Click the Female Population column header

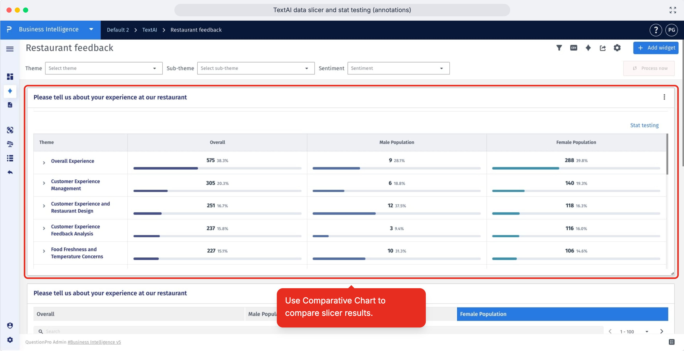coord(576,142)
